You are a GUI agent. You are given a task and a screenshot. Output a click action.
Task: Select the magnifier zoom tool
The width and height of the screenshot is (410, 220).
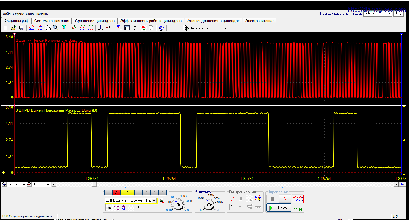pyautogui.click(x=55, y=28)
